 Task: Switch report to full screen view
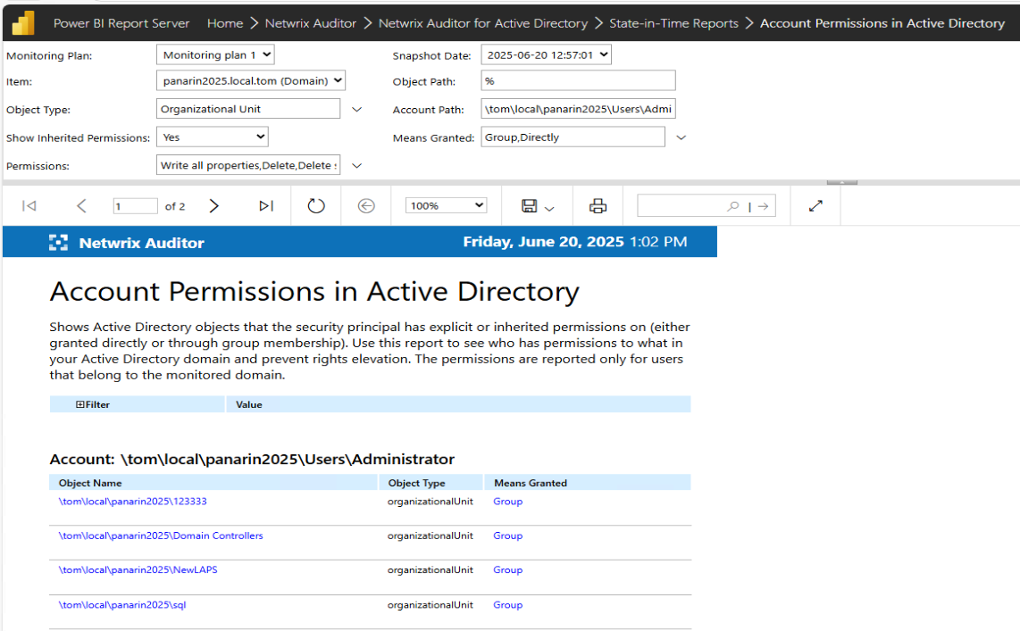click(815, 206)
